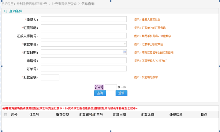The height and width of the screenshot is (132, 220).
Task: Open 专利缴费信息在线补充 breadcrumb link
Action: coord(32,4)
